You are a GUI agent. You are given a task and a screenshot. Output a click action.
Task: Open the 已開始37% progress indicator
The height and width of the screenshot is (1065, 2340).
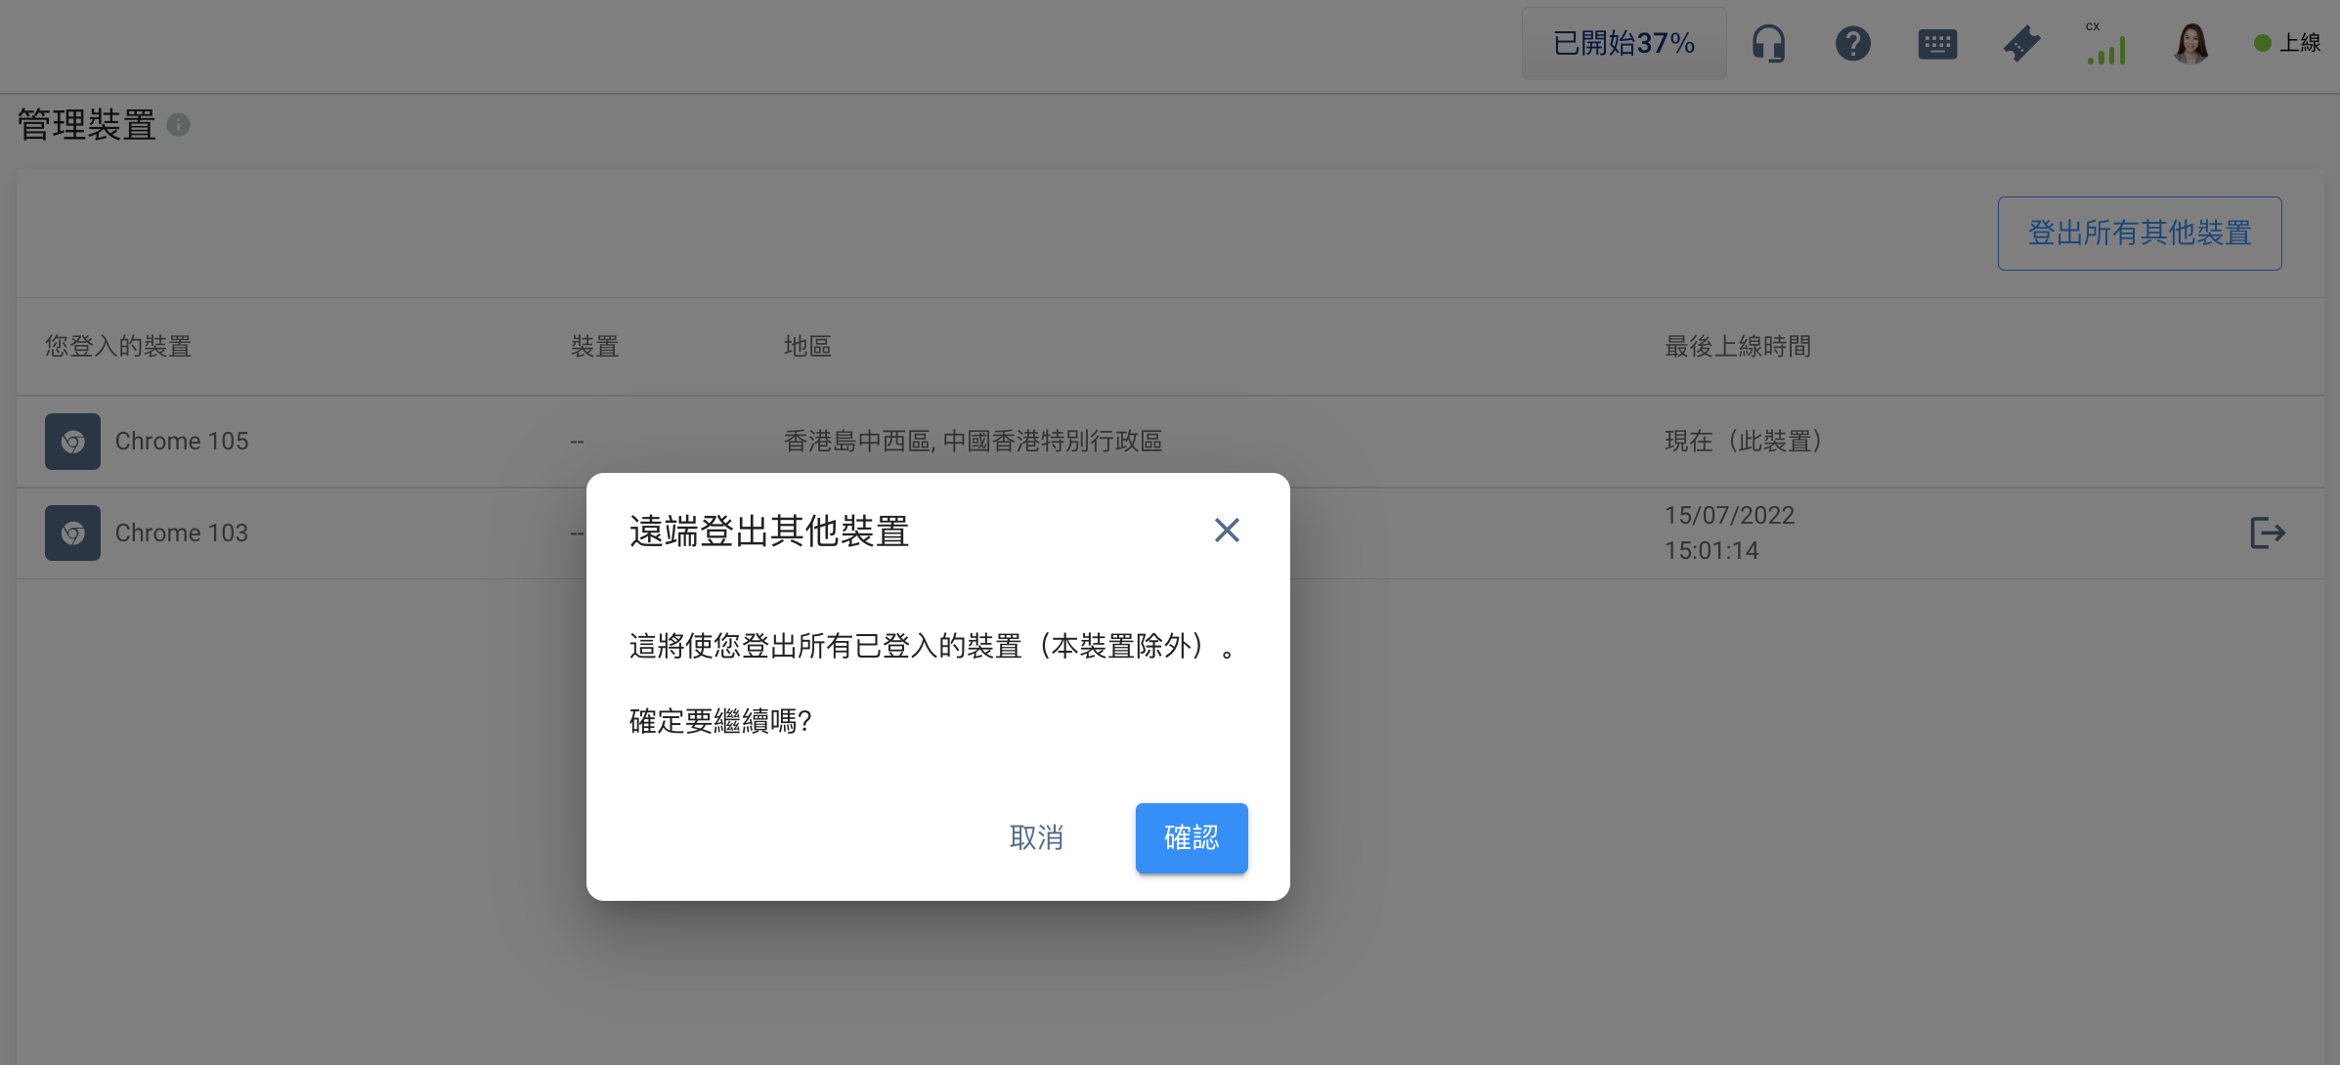[x=1624, y=44]
